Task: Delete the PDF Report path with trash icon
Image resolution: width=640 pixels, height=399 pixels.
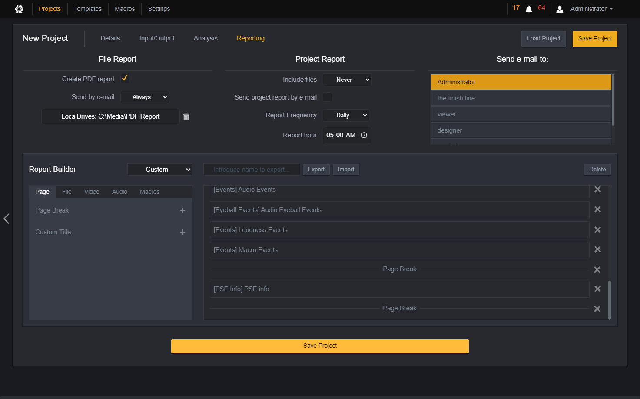Action: [186, 116]
